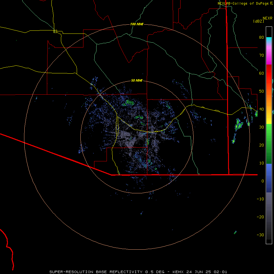
Task: Click the [dBZ] color scale heading
Action: coord(258,21)
